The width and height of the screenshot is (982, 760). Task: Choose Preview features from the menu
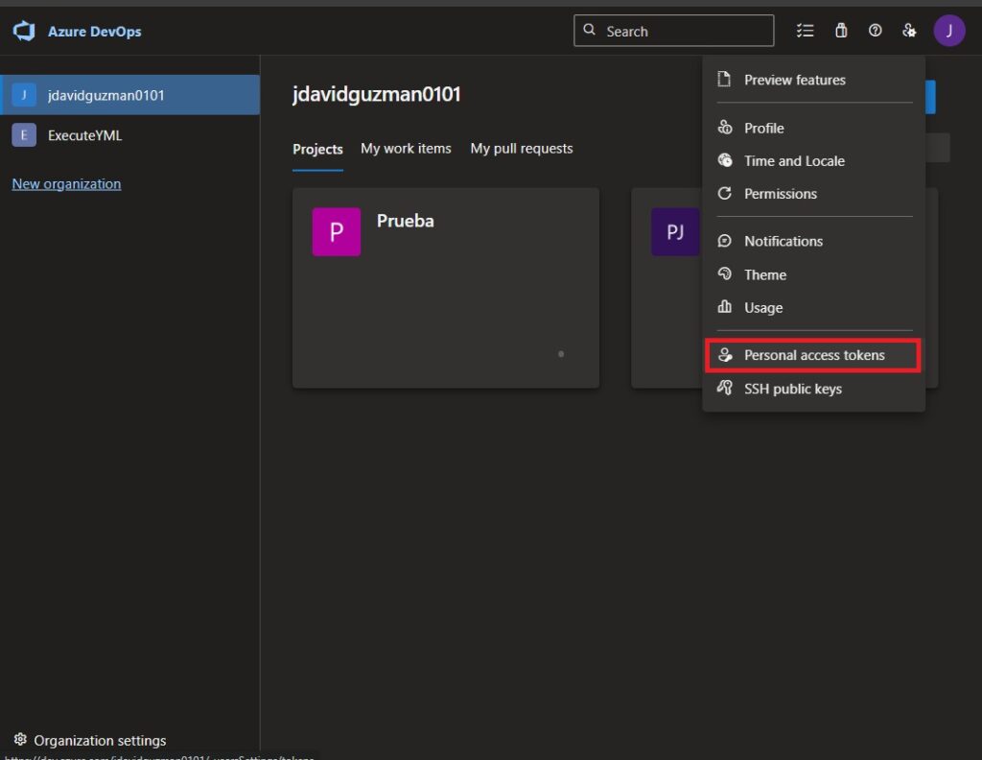click(794, 80)
